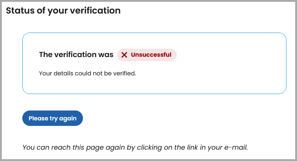
Task: Click the word Status in the page heading
Action: click(x=18, y=11)
